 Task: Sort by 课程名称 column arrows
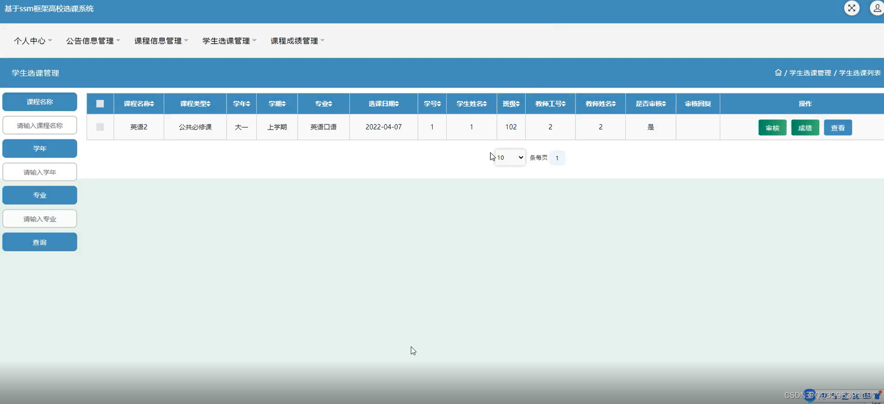point(152,104)
